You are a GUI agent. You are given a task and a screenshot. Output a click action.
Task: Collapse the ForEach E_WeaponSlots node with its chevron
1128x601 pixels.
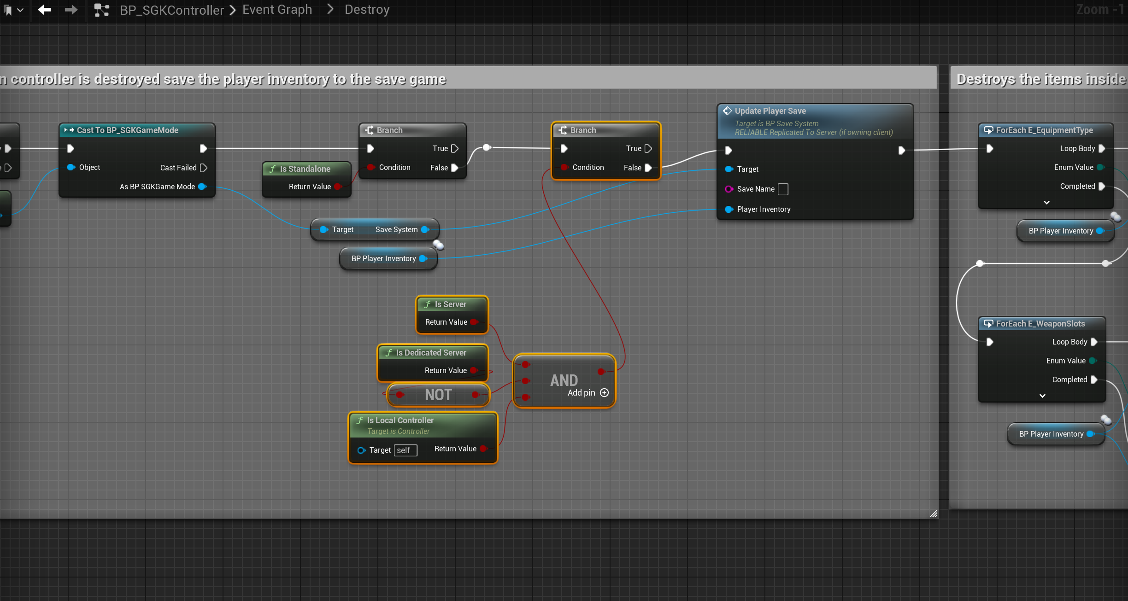1042,396
